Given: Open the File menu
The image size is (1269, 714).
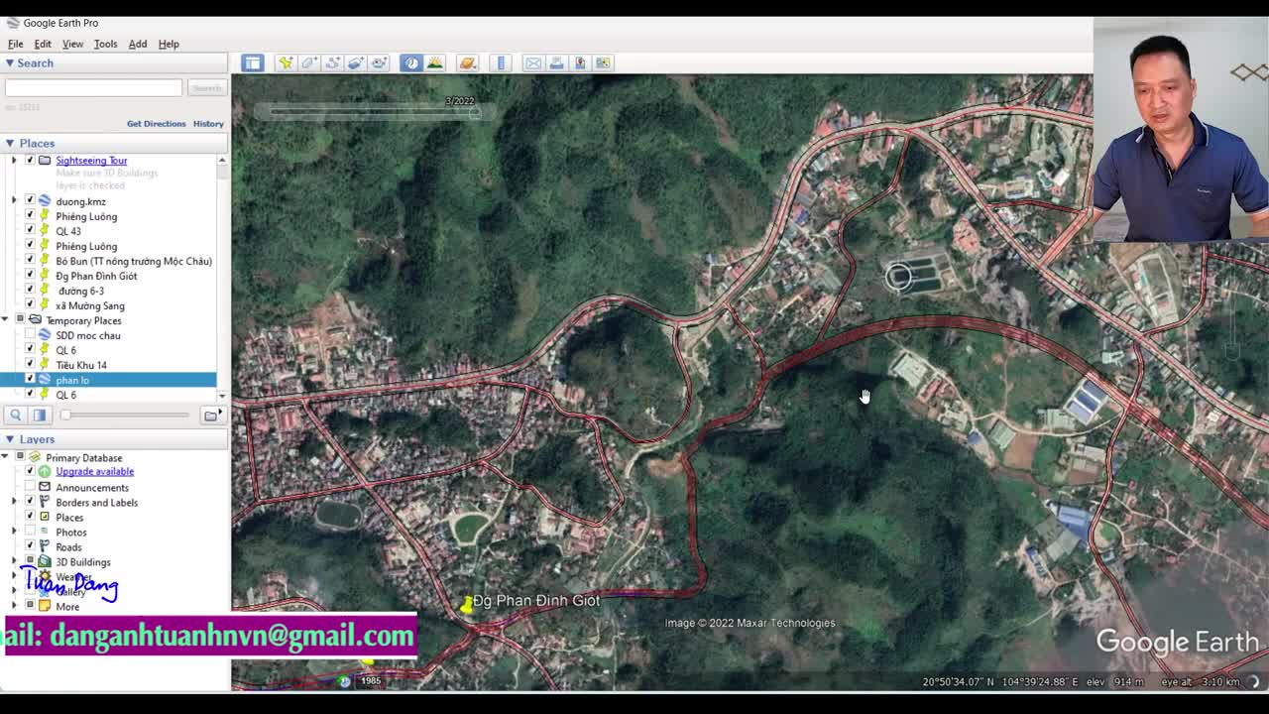Looking at the screenshot, I should coord(16,44).
